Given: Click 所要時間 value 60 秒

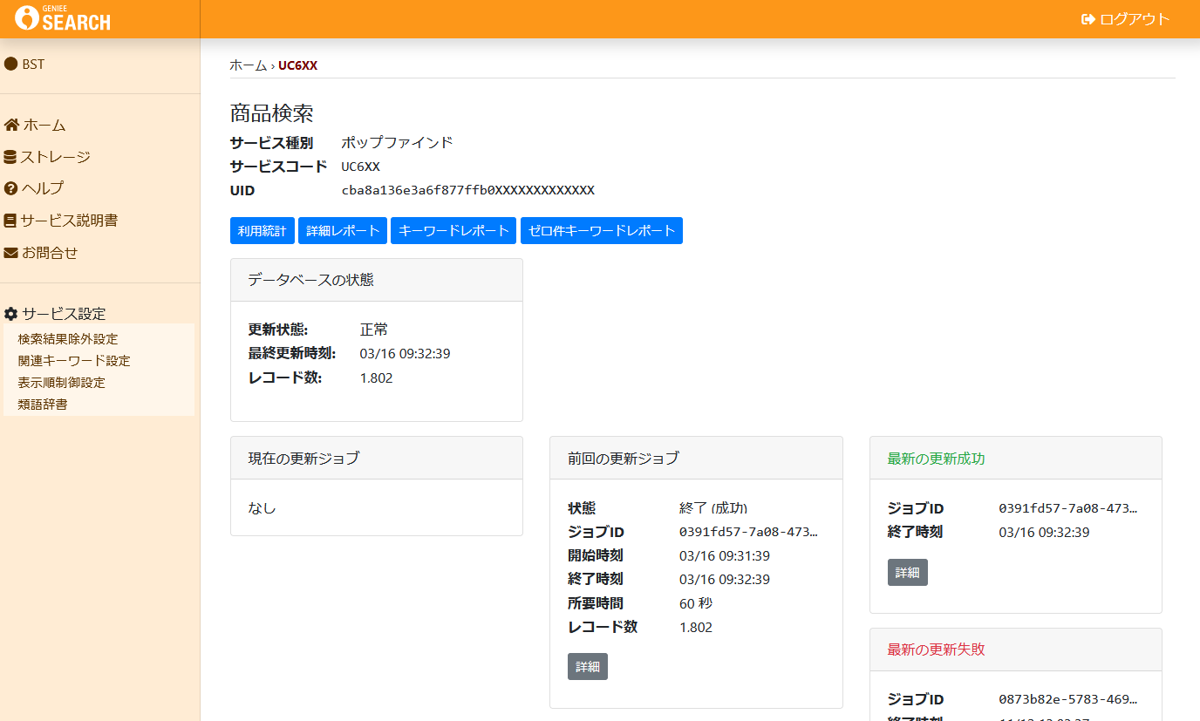Looking at the screenshot, I should click(696, 603).
